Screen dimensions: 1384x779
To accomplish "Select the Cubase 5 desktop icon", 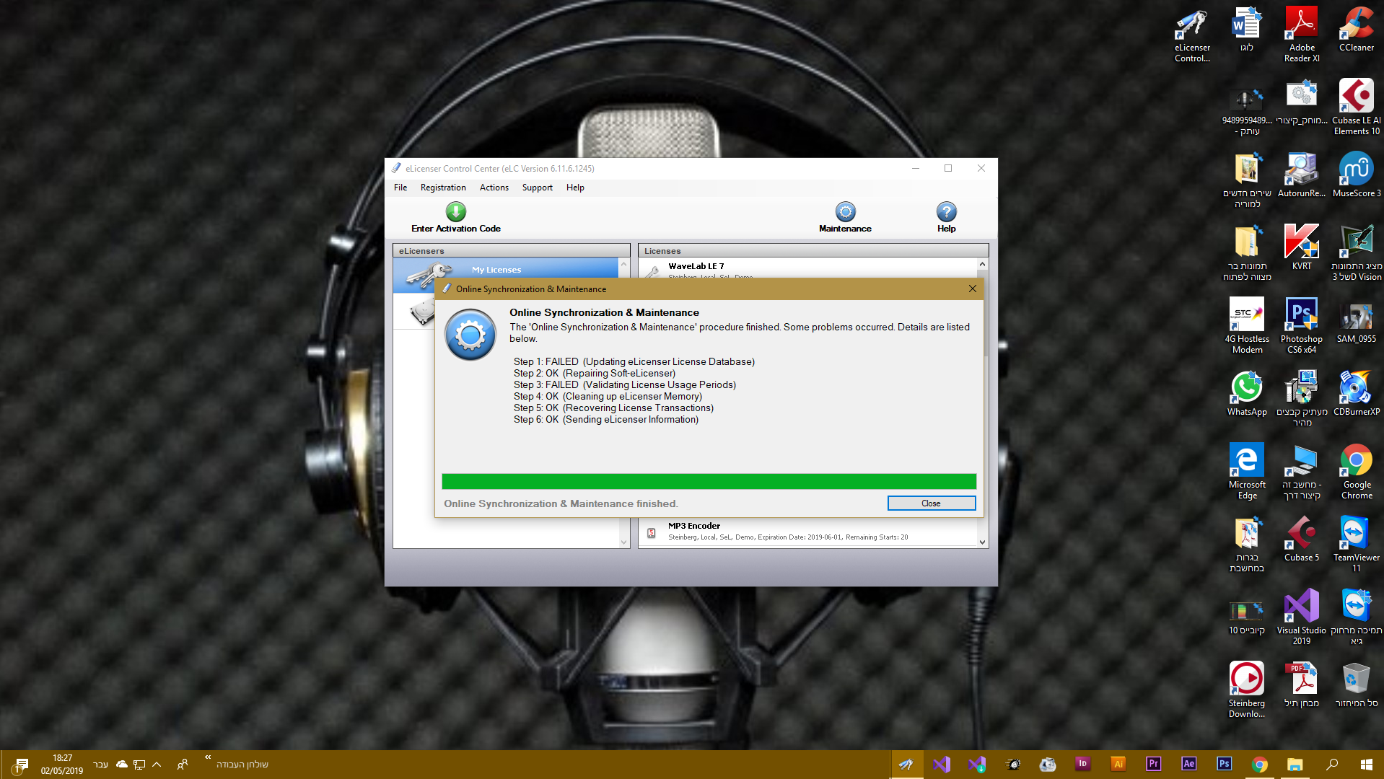I will coord(1302,540).
